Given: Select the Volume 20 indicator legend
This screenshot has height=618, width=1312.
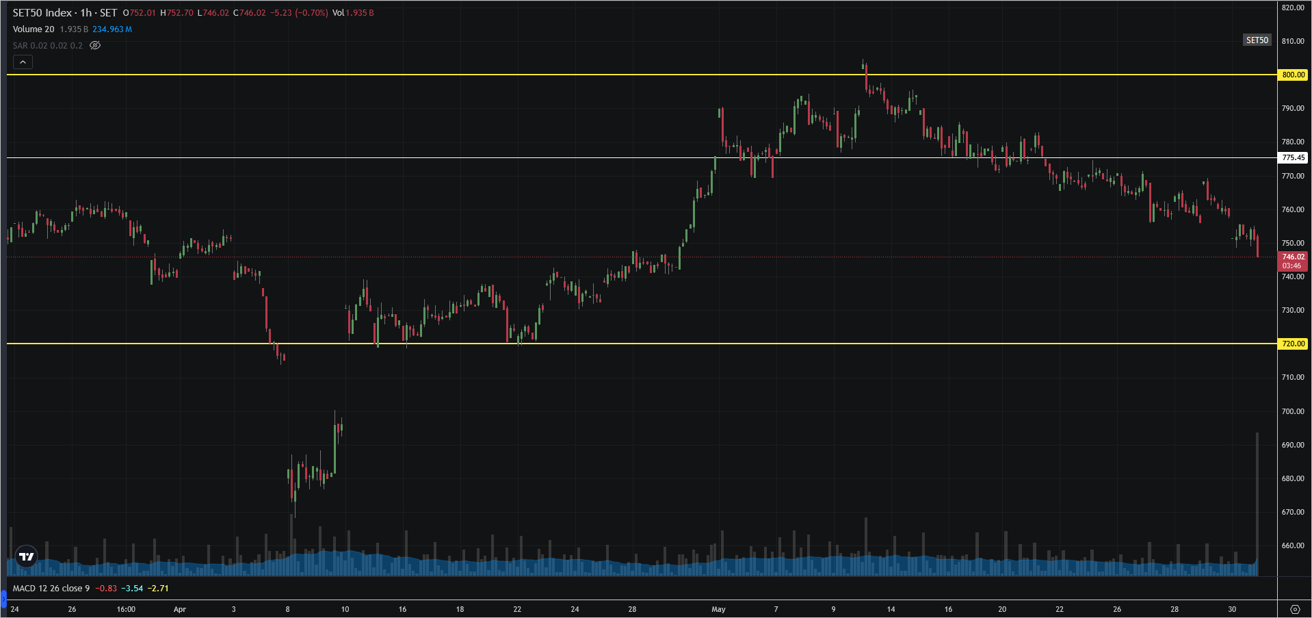Looking at the screenshot, I should tap(34, 29).
